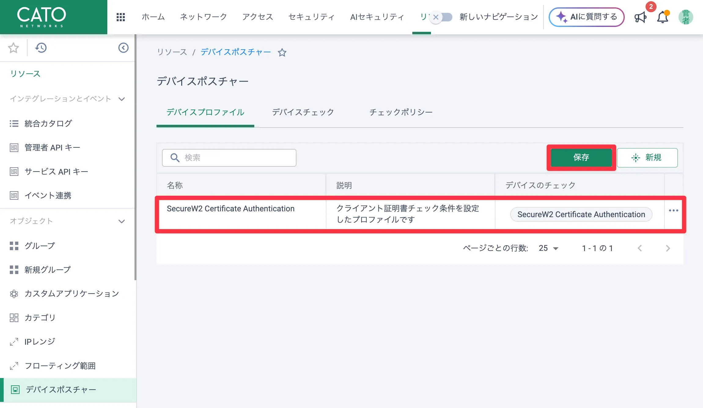Click the デバイスポスチャー breadcrumb link
Viewport: 703px width, 408px height.
pyautogui.click(x=236, y=52)
